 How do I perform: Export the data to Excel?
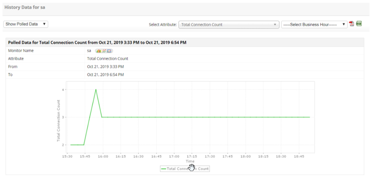pyautogui.click(x=359, y=24)
